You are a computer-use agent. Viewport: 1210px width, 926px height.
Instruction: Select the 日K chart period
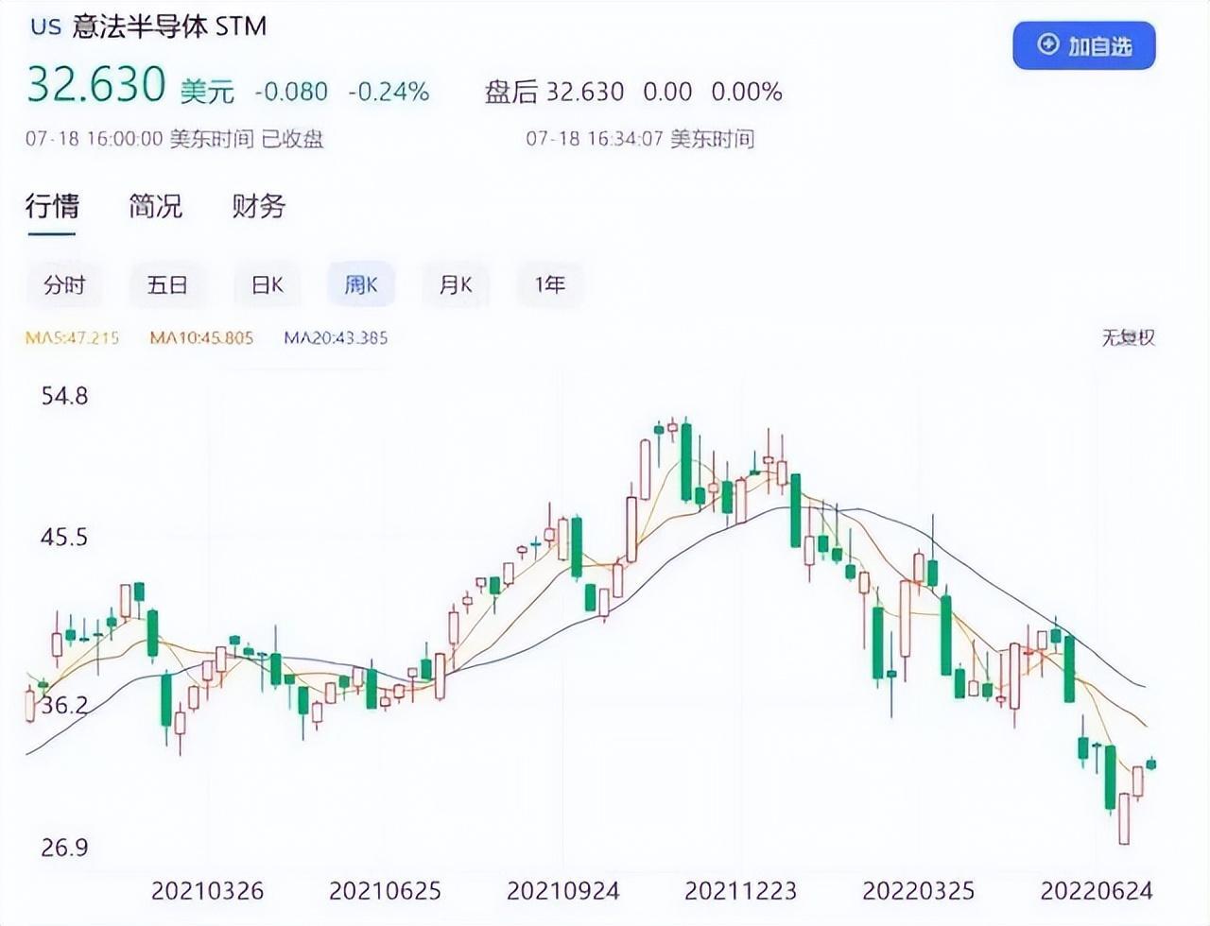click(x=268, y=284)
